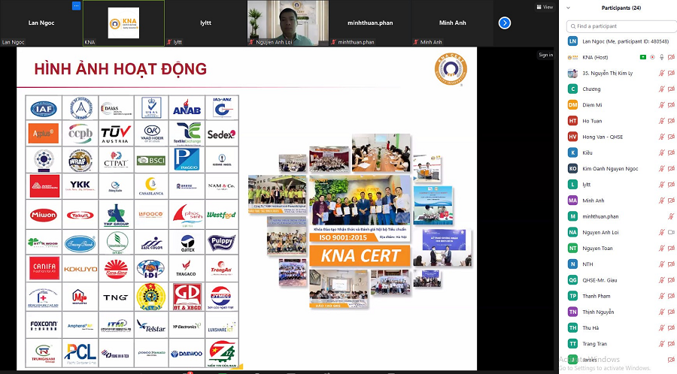Click the 'Thu Hà' participant name
Viewport: 677px width, 374px height.
(x=590, y=328)
